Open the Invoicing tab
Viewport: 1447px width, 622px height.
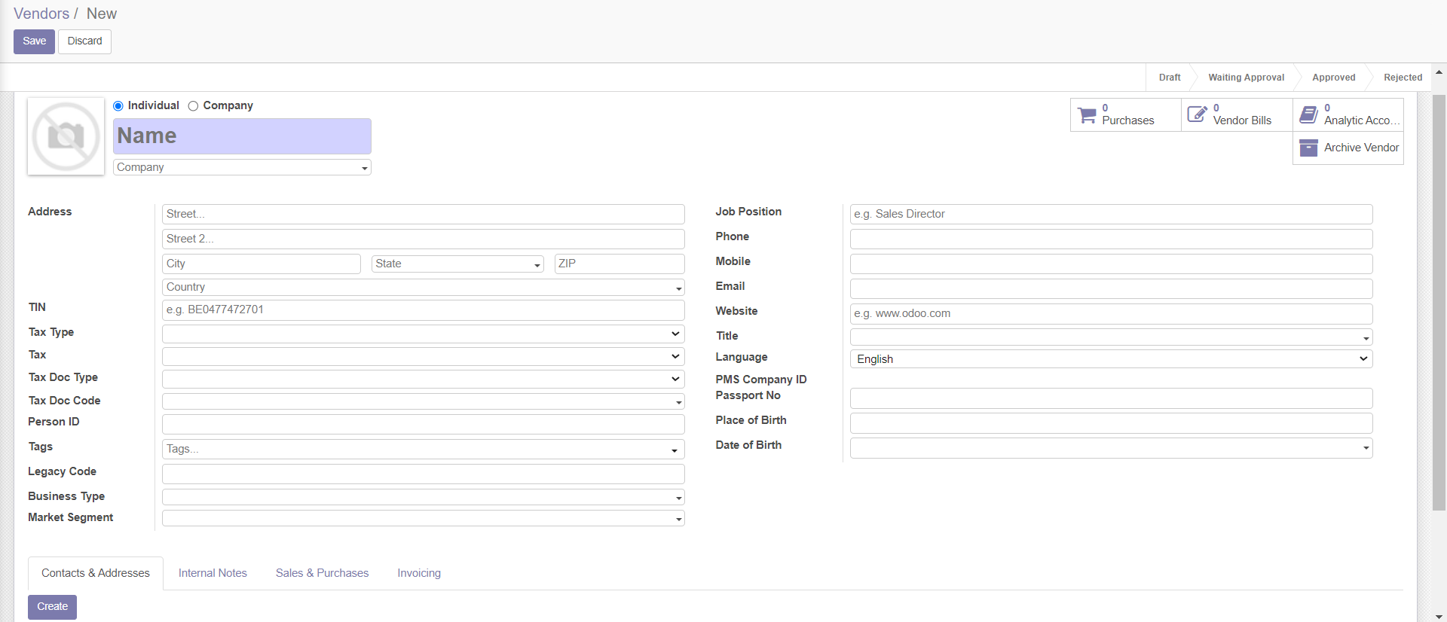[419, 573]
